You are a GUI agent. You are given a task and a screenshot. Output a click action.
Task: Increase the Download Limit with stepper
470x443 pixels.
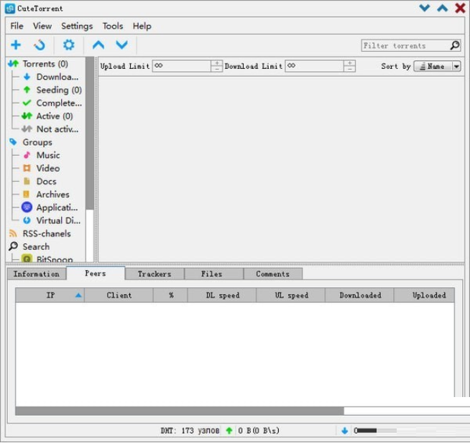click(349, 63)
